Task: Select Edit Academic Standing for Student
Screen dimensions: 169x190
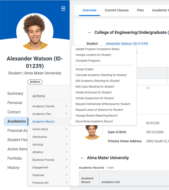Action: click(97, 81)
